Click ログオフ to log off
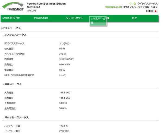This screenshot has width=163, height=134. (x=127, y=7)
